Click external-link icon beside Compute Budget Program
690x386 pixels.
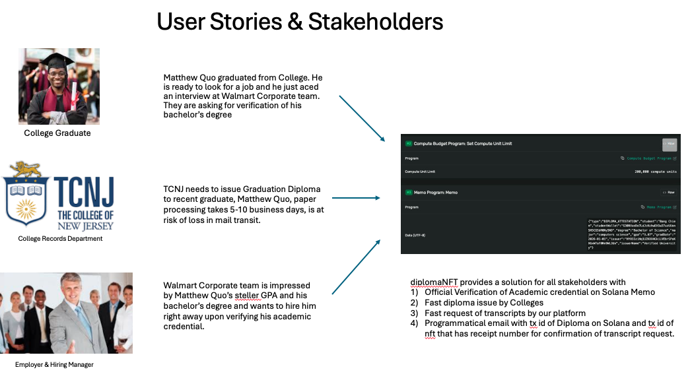click(675, 158)
